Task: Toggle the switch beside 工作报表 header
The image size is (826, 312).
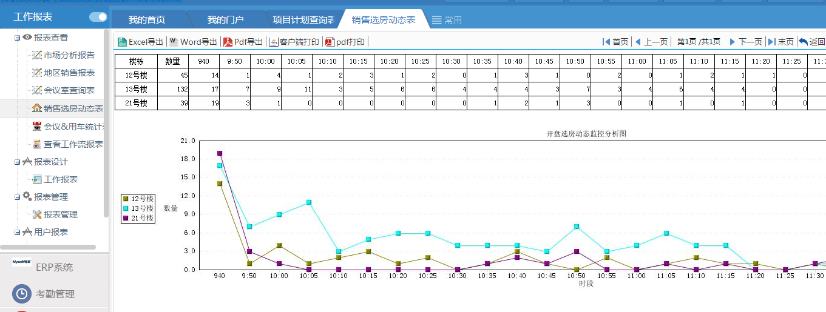Action: coord(98,17)
